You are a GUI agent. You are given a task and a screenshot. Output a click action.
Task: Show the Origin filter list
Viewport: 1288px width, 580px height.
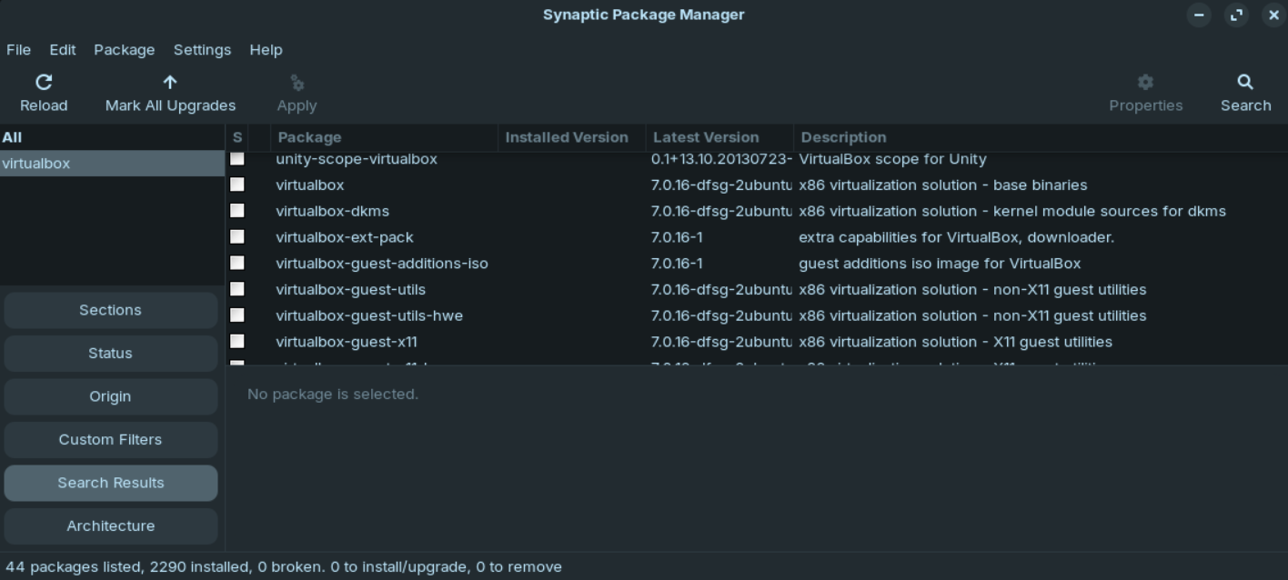(x=110, y=396)
